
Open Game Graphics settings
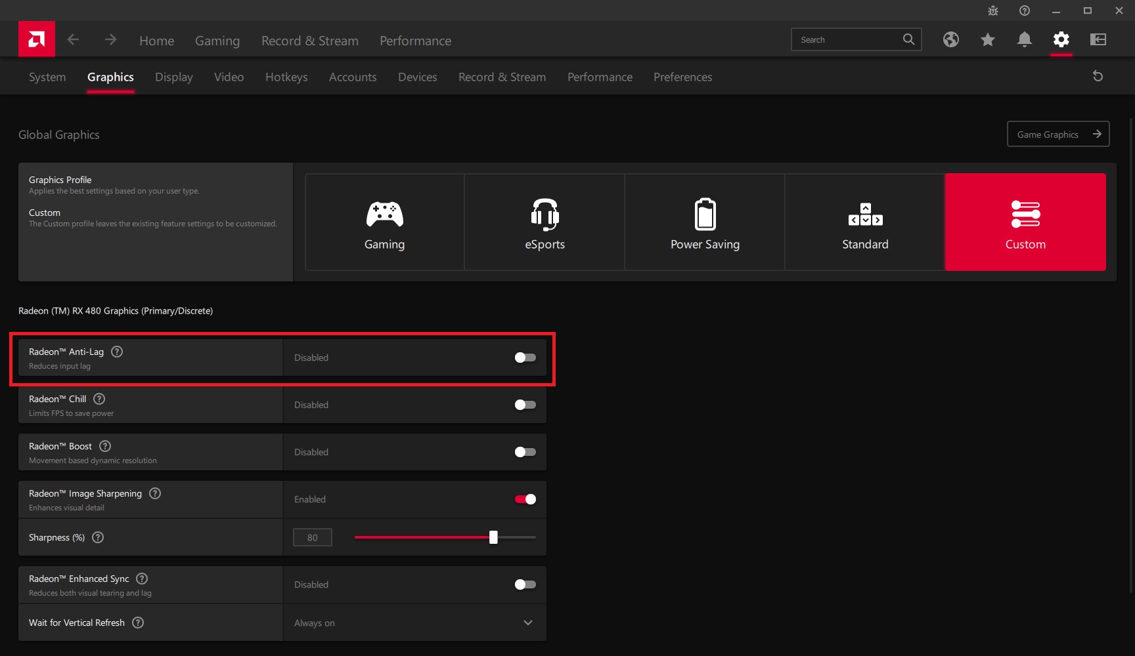pyautogui.click(x=1058, y=134)
